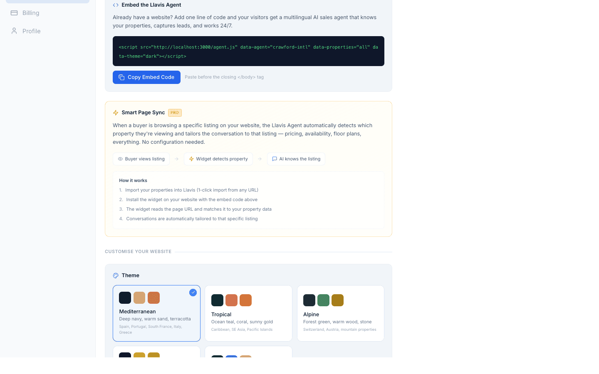Click the blue checkmark on the Mediterranean theme
Viewport: 599px width, 374px height.
193,293
